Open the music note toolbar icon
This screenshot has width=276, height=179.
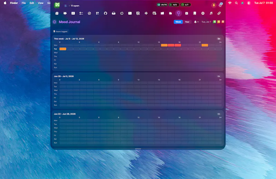tap(211, 13)
